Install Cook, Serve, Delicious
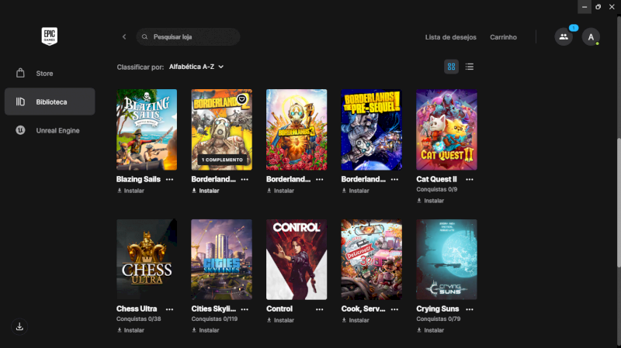Image resolution: width=621 pixels, height=348 pixels. pyautogui.click(x=356, y=320)
